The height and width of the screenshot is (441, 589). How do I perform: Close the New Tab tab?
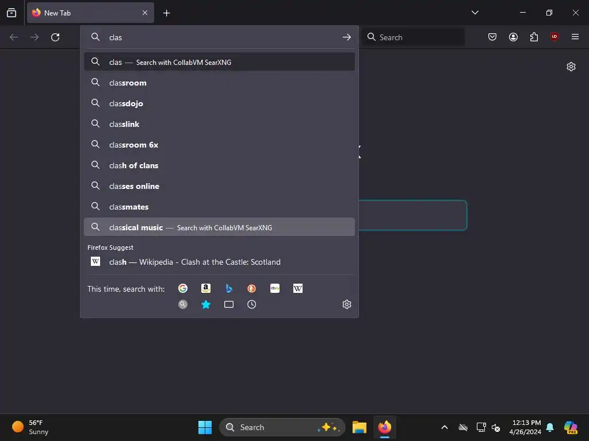[145, 13]
